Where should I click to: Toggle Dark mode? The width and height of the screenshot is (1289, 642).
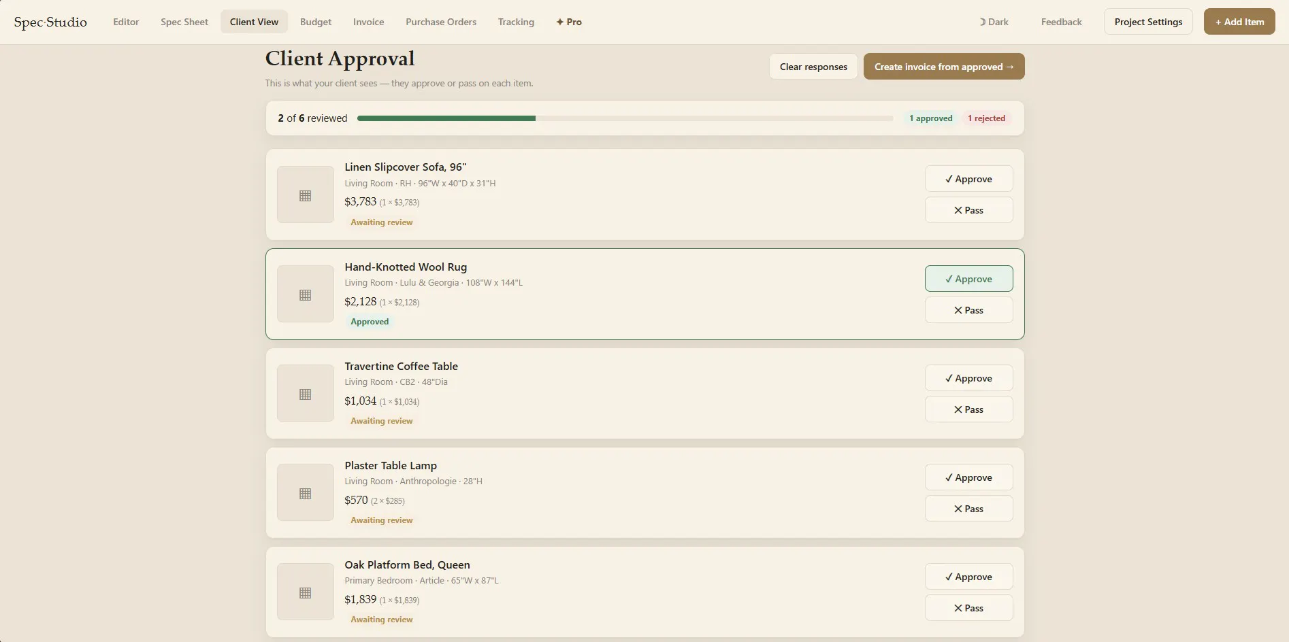point(994,22)
